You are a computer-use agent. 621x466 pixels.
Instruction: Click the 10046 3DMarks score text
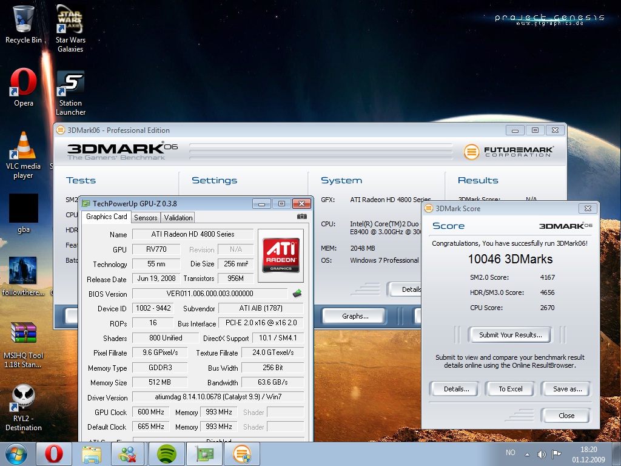pos(510,259)
